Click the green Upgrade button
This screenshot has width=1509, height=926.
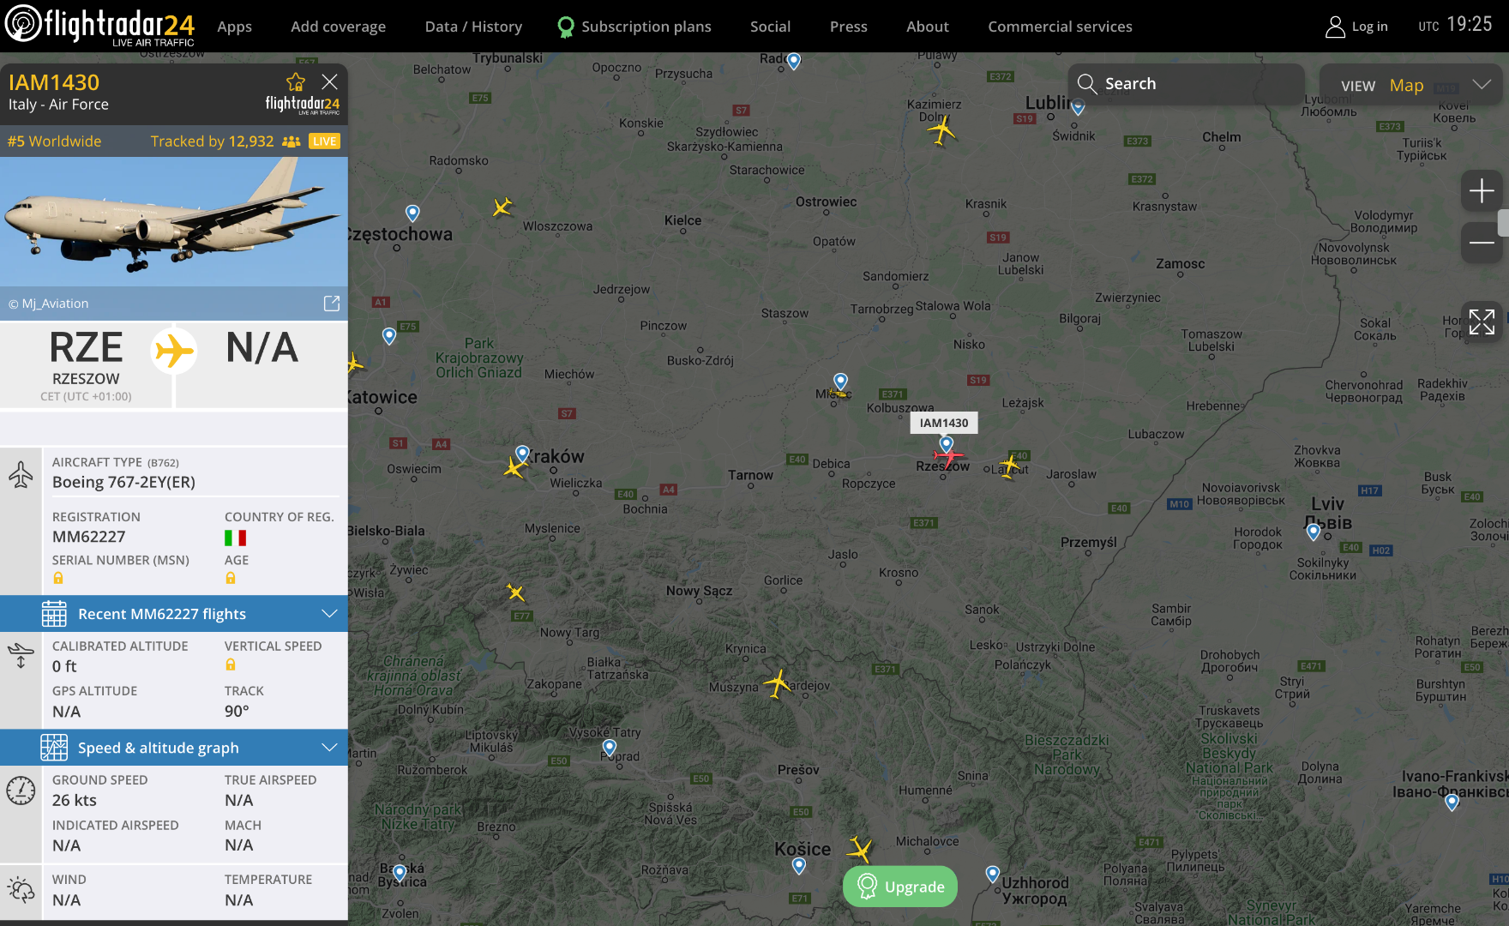point(900,887)
